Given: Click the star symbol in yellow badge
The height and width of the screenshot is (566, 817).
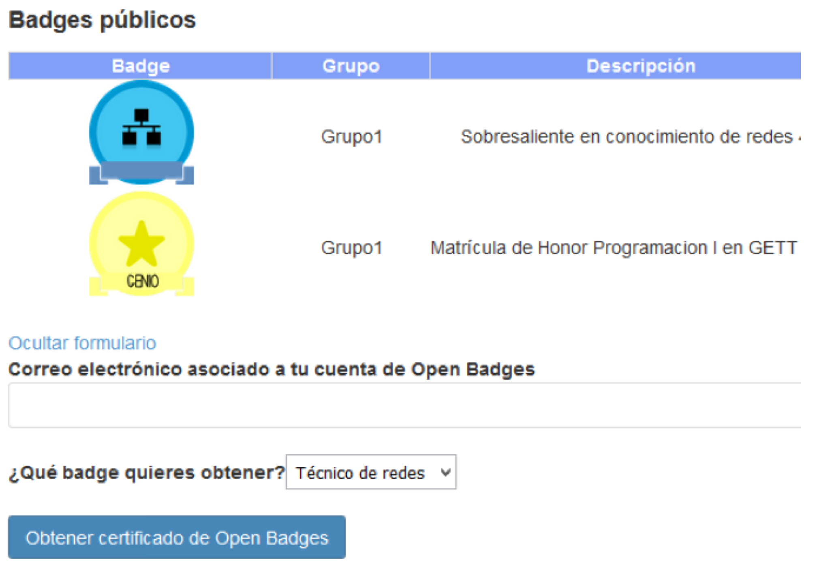Looking at the screenshot, I should 141,244.
